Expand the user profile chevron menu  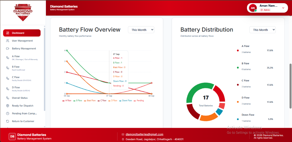coord(283,8)
